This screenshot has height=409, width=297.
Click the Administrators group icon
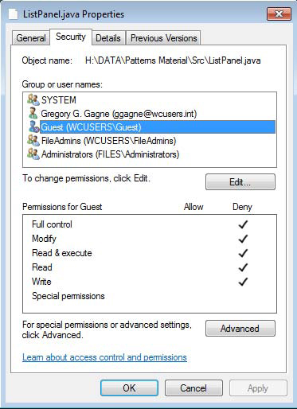[33, 154]
